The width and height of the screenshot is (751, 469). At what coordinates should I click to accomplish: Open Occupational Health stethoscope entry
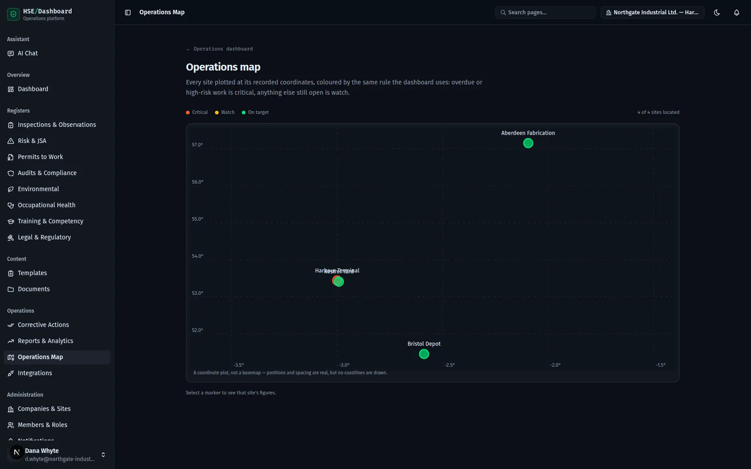57,205
